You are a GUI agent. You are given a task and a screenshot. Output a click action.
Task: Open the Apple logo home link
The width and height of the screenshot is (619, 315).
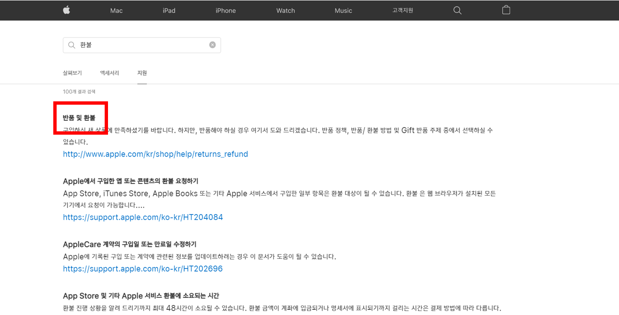click(x=66, y=10)
